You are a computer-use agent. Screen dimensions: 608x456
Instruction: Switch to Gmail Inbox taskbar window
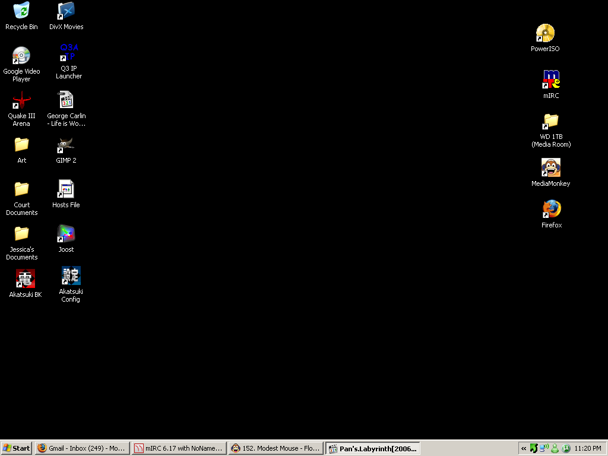coord(82,448)
